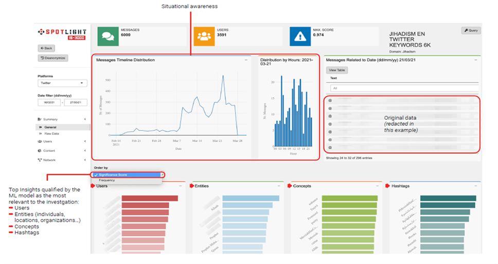
Task: Click the orange Users group icon
Action: click(x=204, y=36)
